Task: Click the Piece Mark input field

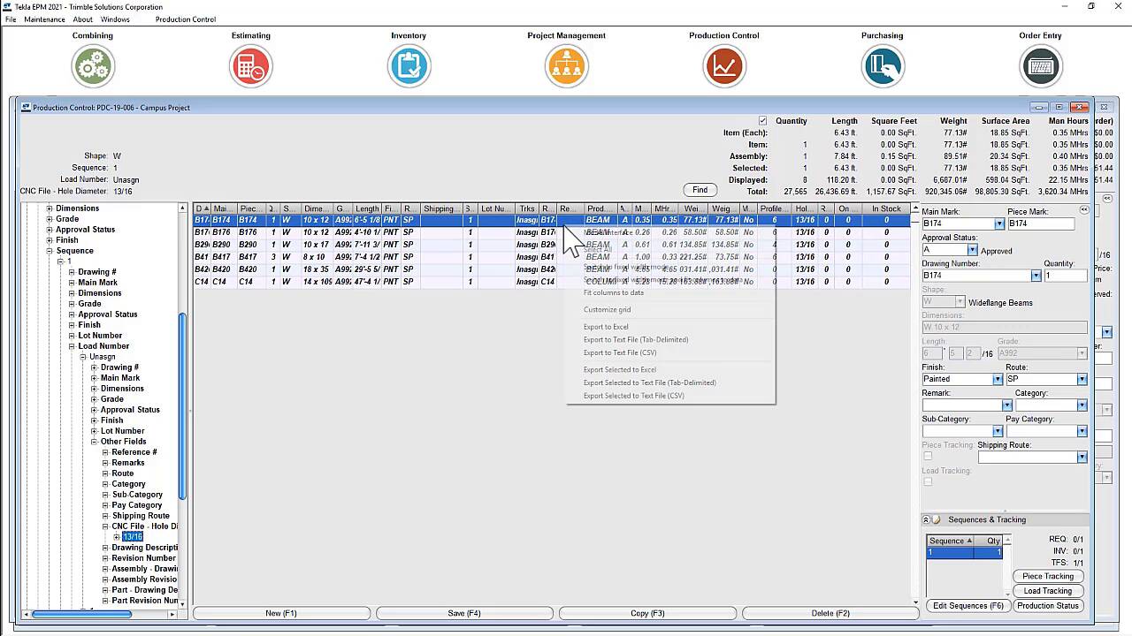Action: tap(1041, 224)
